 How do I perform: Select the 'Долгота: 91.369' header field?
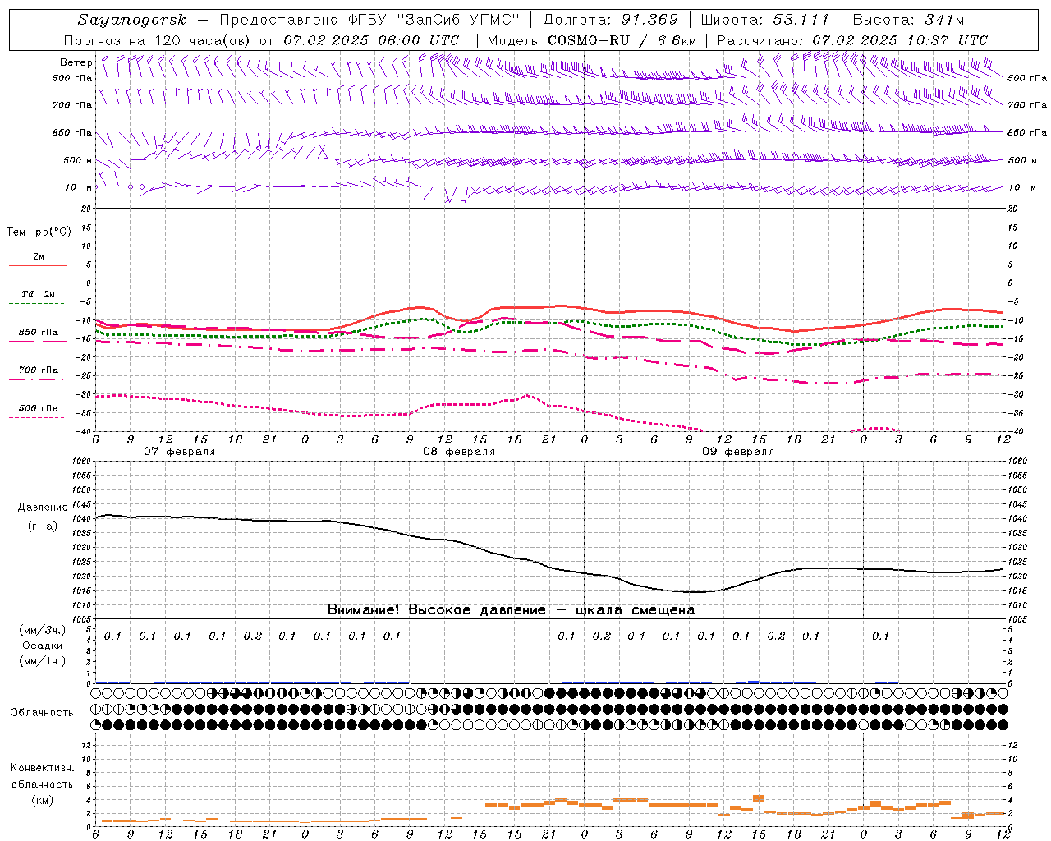point(611,20)
